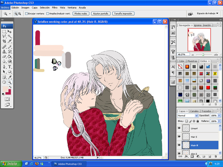Click the Píxeles reales button
The image size is (223, 167).
(81, 14)
